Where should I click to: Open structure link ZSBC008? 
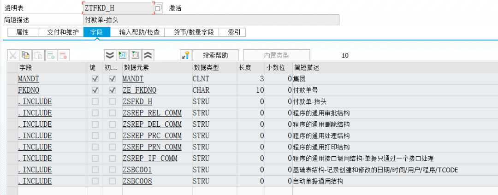coord(137,181)
